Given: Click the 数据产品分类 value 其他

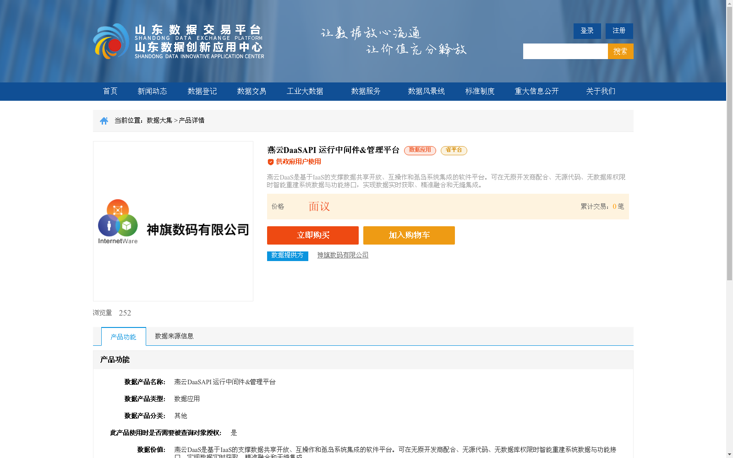Looking at the screenshot, I should coord(181,416).
